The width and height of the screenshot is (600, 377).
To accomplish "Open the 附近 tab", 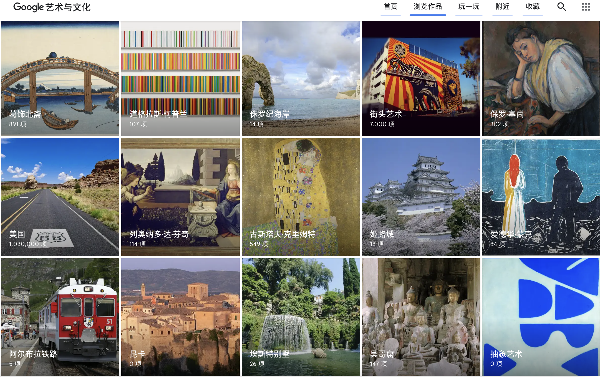I will [x=502, y=7].
